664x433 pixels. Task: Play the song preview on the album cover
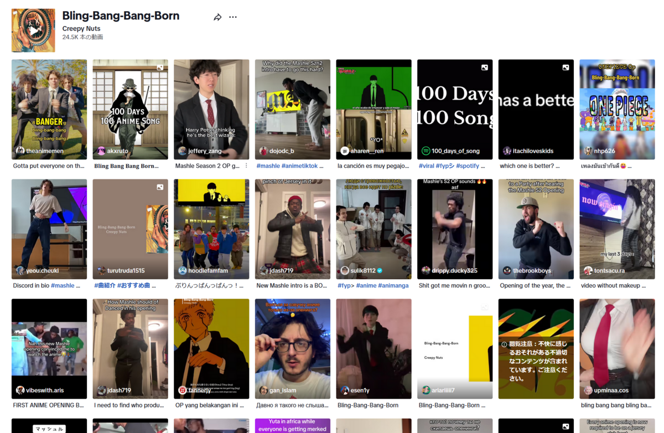click(34, 31)
